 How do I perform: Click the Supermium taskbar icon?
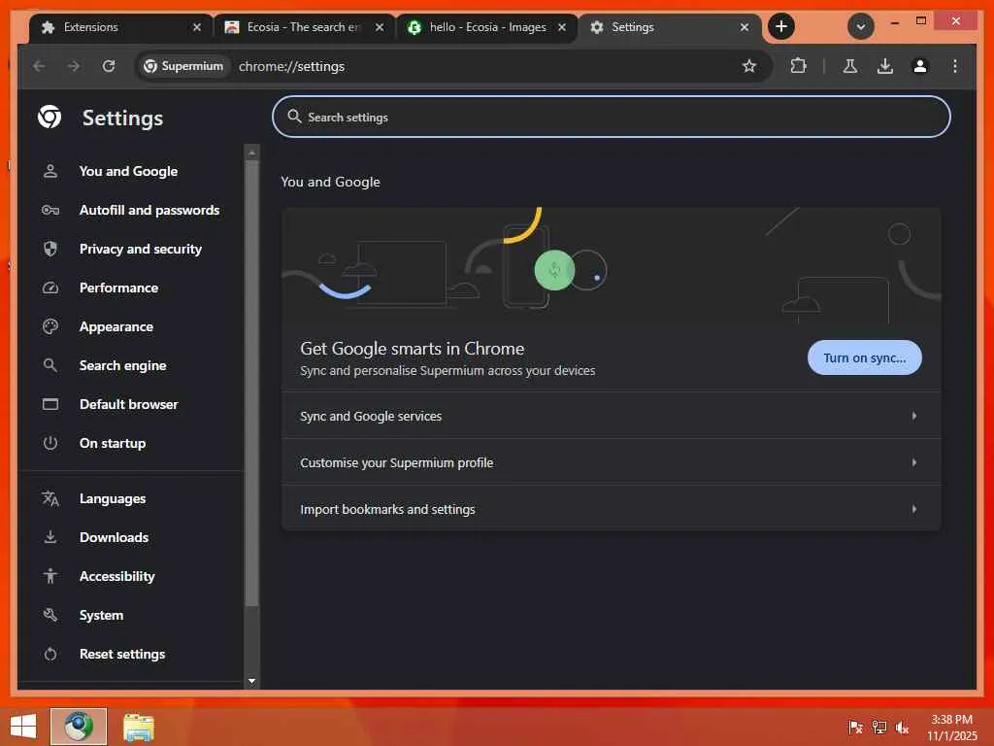(79, 727)
